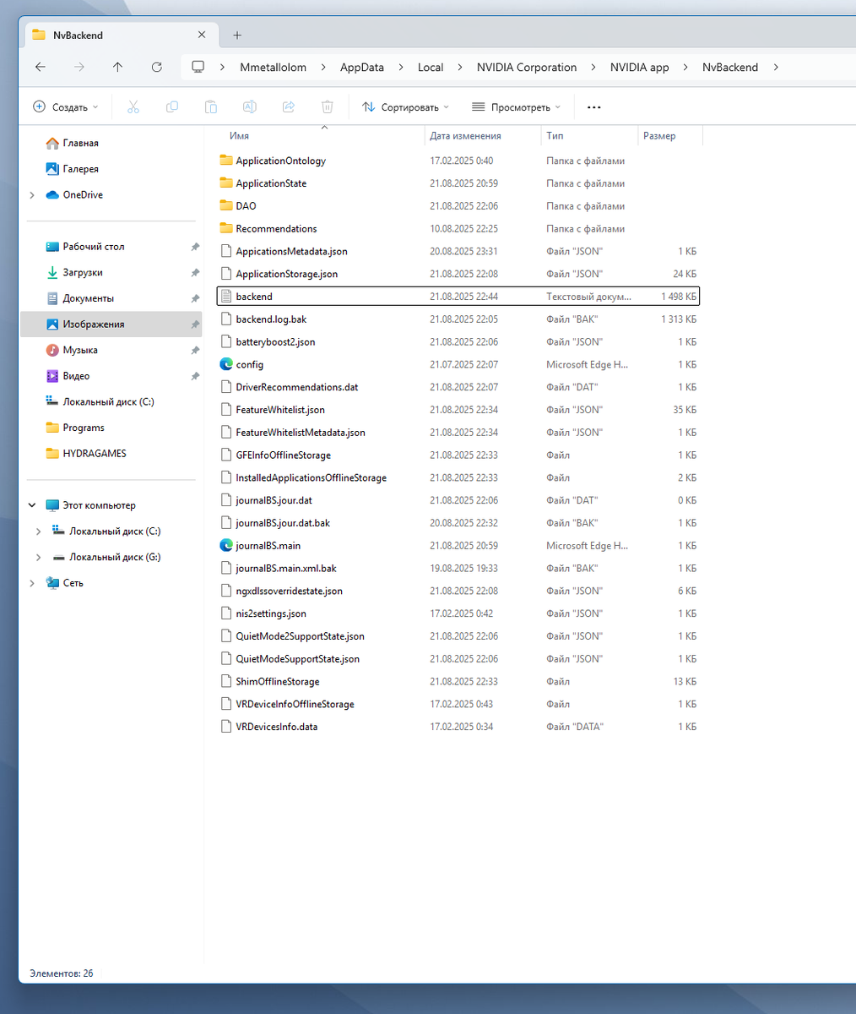The height and width of the screenshot is (1014, 856).
Task: Select ngxdlssoverridestate.json file
Action: pyautogui.click(x=458, y=591)
